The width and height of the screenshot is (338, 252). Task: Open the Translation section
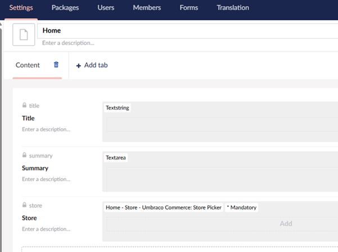tap(233, 8)
